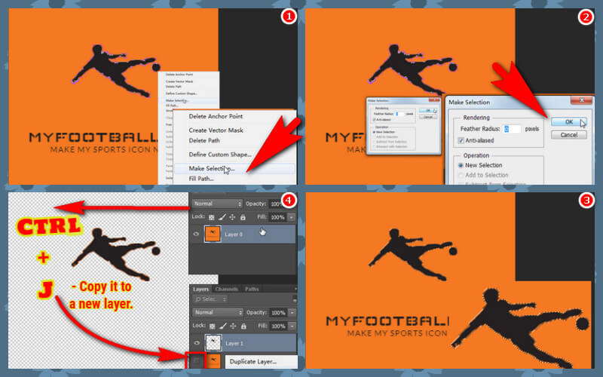
Task: Click lock transparent pixels icon above Layer 0
Action: pyautogui.click(x=213, y=217)
